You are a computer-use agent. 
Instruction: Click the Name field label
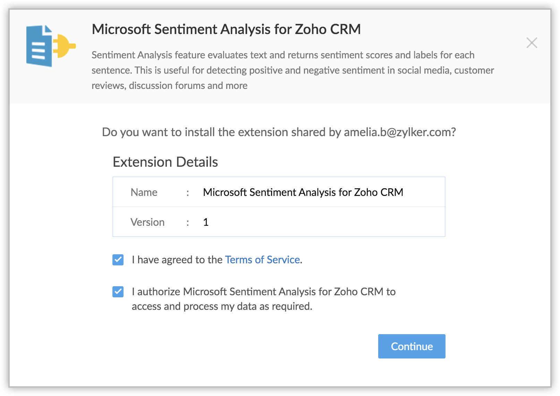pyautogui.click(x=144, y=192)
